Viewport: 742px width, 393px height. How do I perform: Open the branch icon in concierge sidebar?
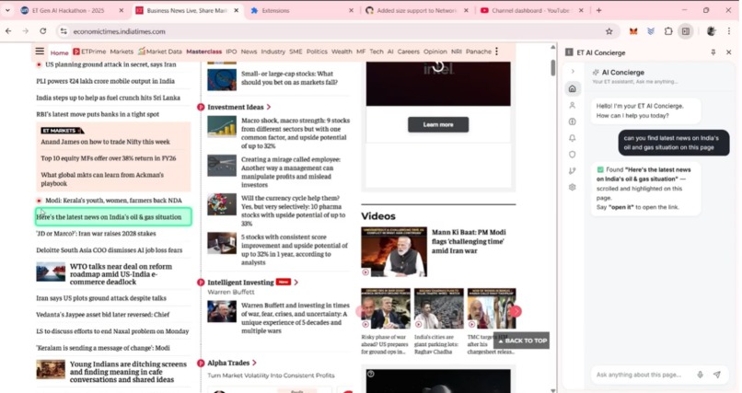point(572,170)
